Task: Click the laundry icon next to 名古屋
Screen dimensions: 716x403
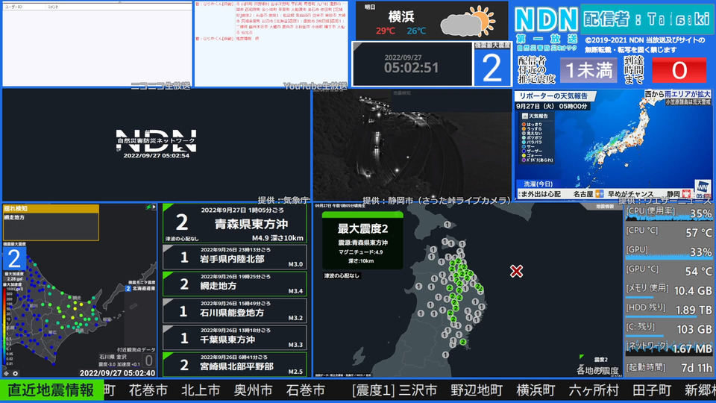Action: 599,194
